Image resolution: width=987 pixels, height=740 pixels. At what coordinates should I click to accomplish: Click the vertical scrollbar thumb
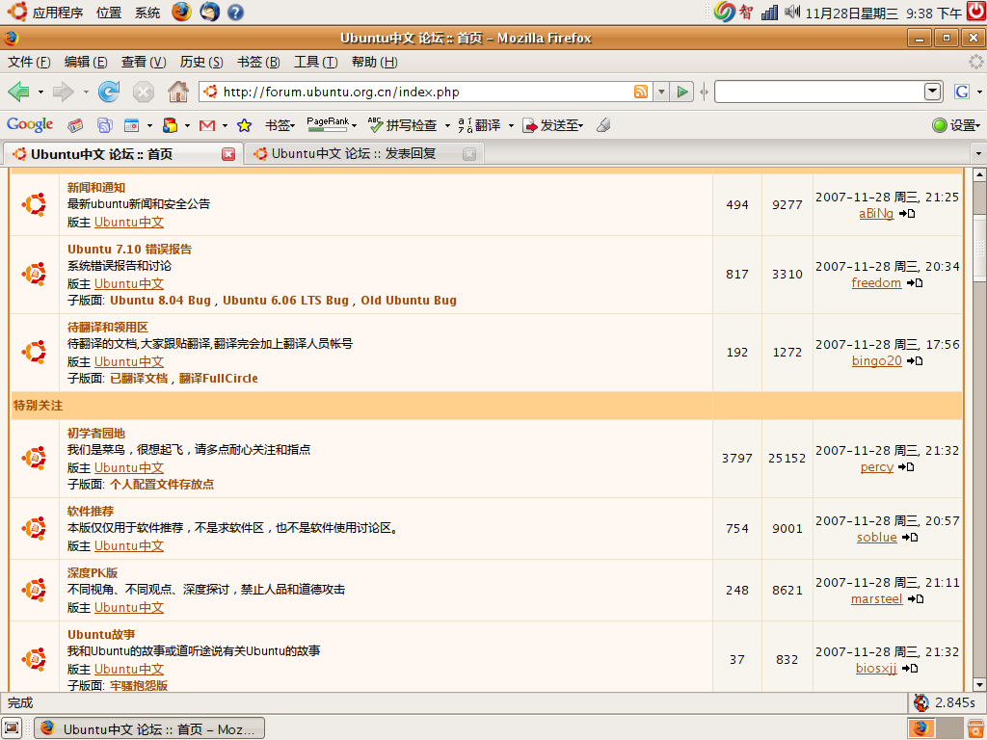point(979,247)
